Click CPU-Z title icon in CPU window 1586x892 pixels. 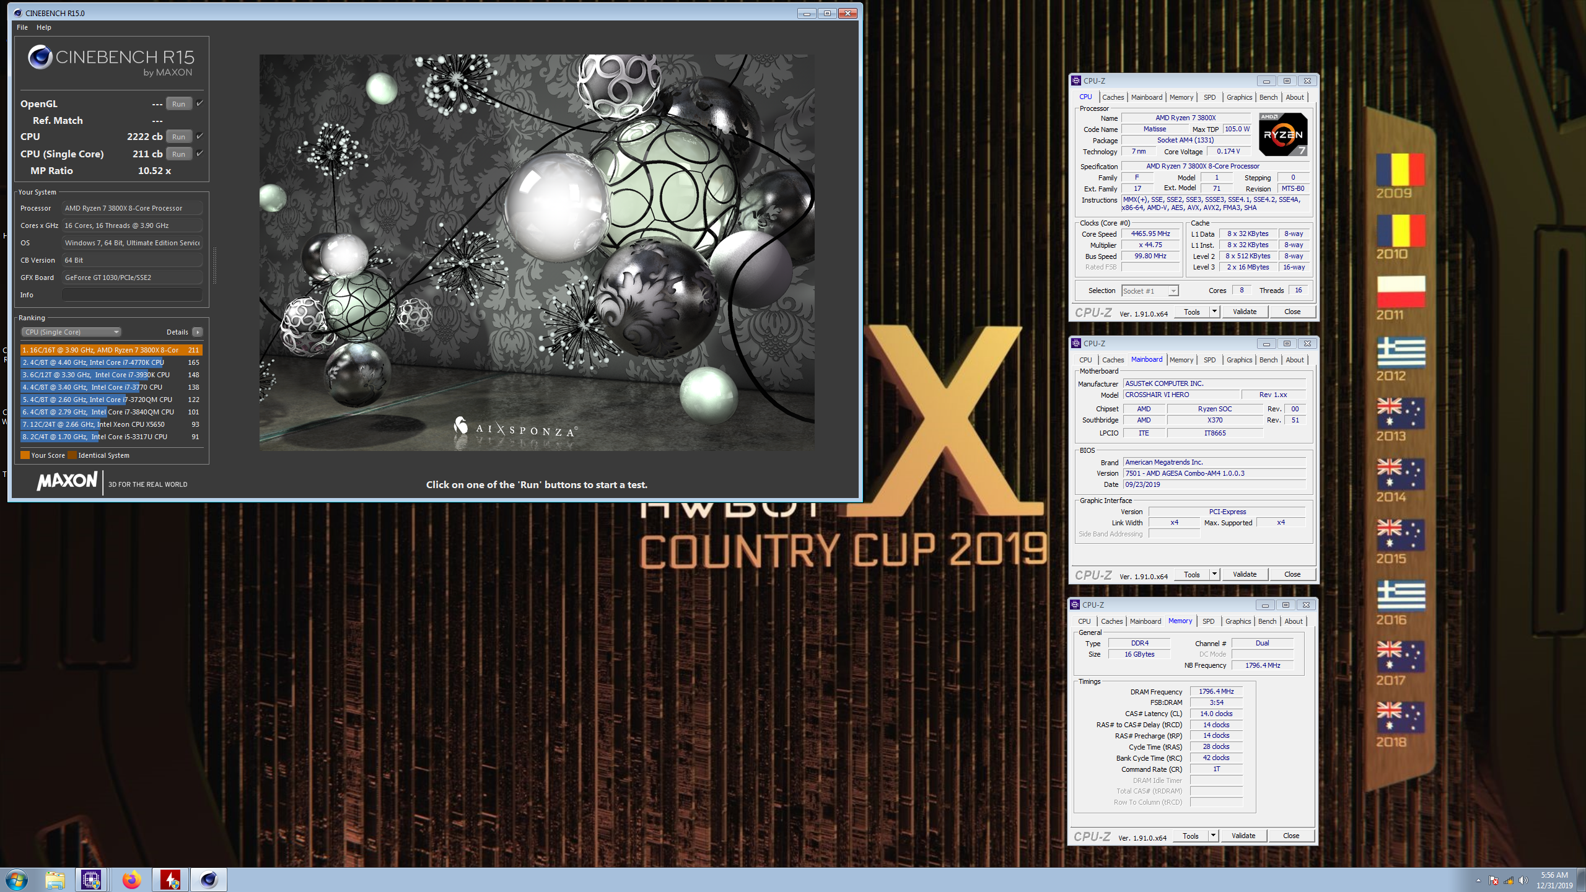(x=1076, y=81)
